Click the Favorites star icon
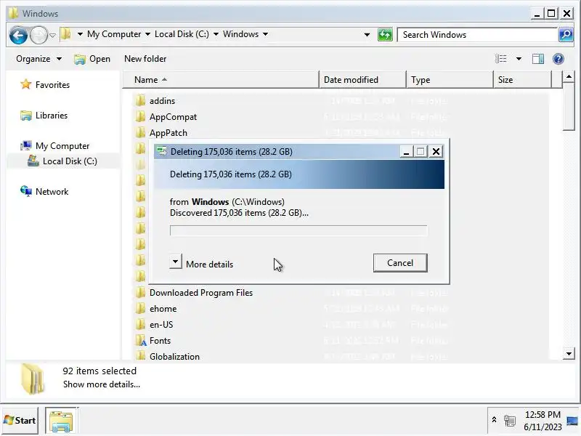The width and height of the screenshot is (581, 436). coord(25,84)
